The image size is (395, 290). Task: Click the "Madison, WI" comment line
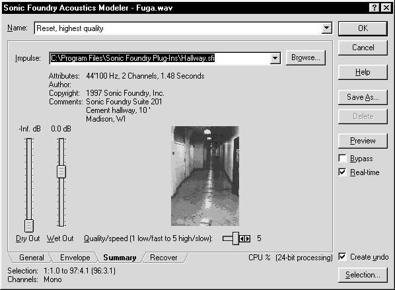pyautogui.click(x=106, y=119)
